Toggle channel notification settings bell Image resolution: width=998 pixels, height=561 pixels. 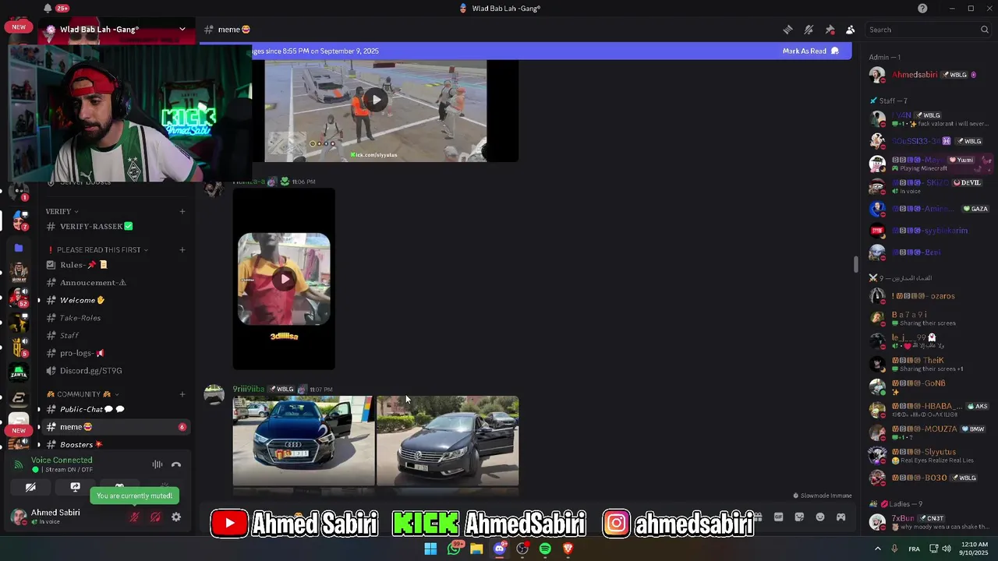coord(809,30)
